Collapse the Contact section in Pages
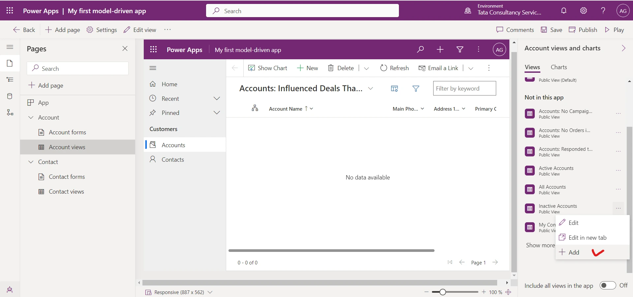Viewport: 633px width, 297px height. coord(31,162)
